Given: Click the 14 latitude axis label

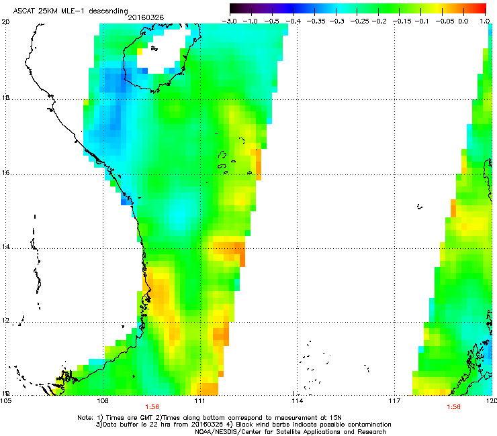Looking at the screenshot, I should (x=5, y=246).
